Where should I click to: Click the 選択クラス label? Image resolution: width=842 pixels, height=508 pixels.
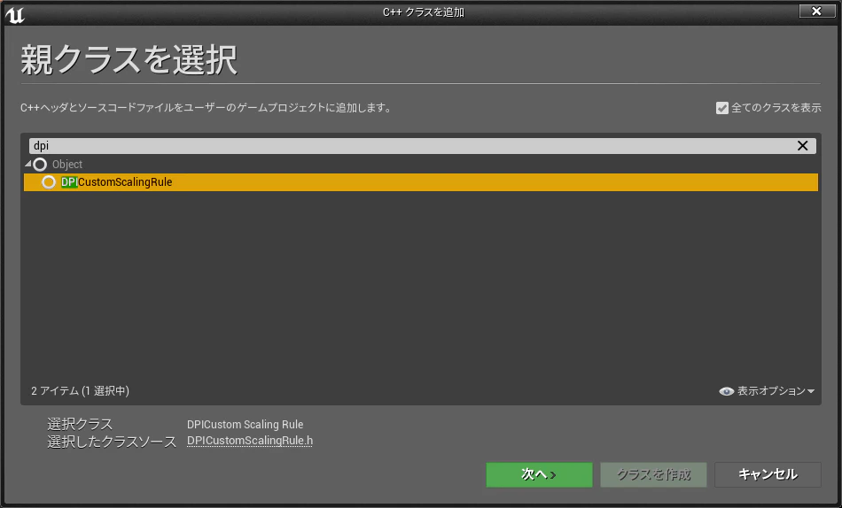(80, 424)
